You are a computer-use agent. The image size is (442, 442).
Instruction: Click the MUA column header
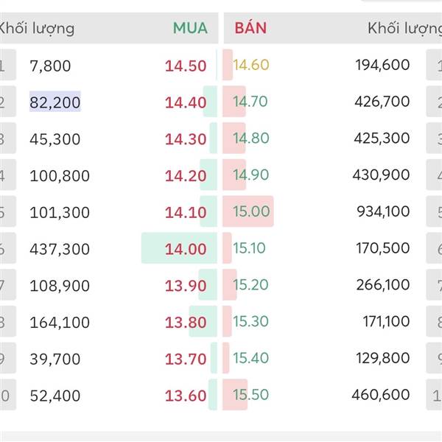[x=190, y=29]
